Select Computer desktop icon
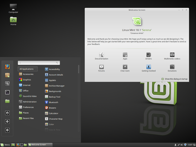 [x=13, y=9]
